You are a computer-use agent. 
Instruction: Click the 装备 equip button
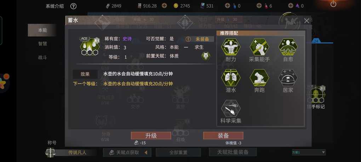pos(223,136)
